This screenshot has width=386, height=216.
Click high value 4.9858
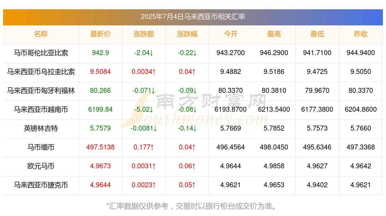pyautogui.click(x=274, y=166)
